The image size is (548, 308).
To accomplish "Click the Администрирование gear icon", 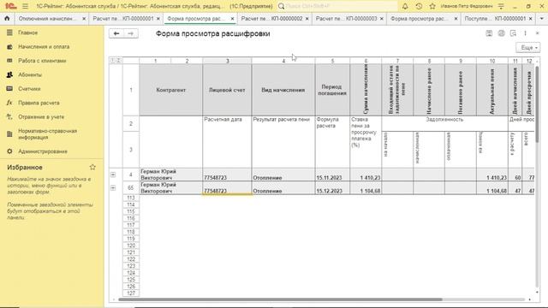I will tap(9, 151).
